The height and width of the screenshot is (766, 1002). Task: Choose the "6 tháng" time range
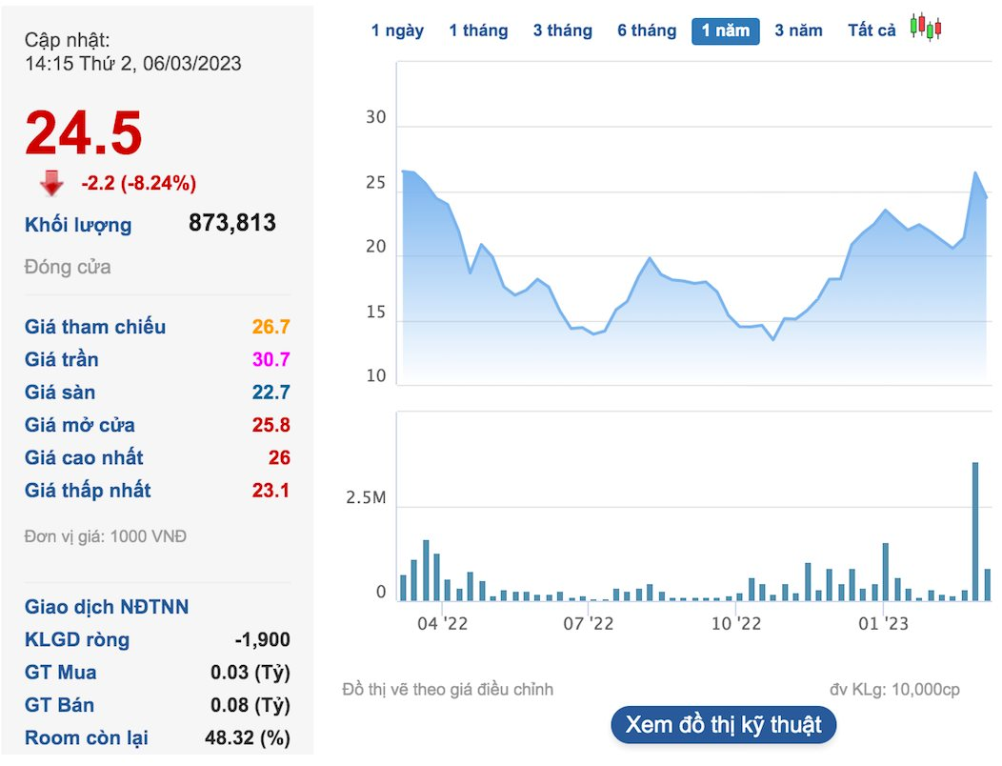pos(646,30)
